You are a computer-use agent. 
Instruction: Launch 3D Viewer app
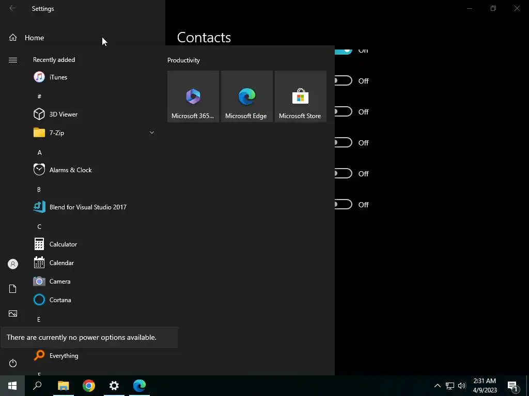pyautogui.click(x=95, y=114)
